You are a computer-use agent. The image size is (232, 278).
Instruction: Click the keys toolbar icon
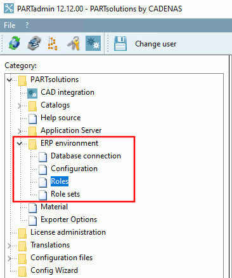tap(74, 43)
